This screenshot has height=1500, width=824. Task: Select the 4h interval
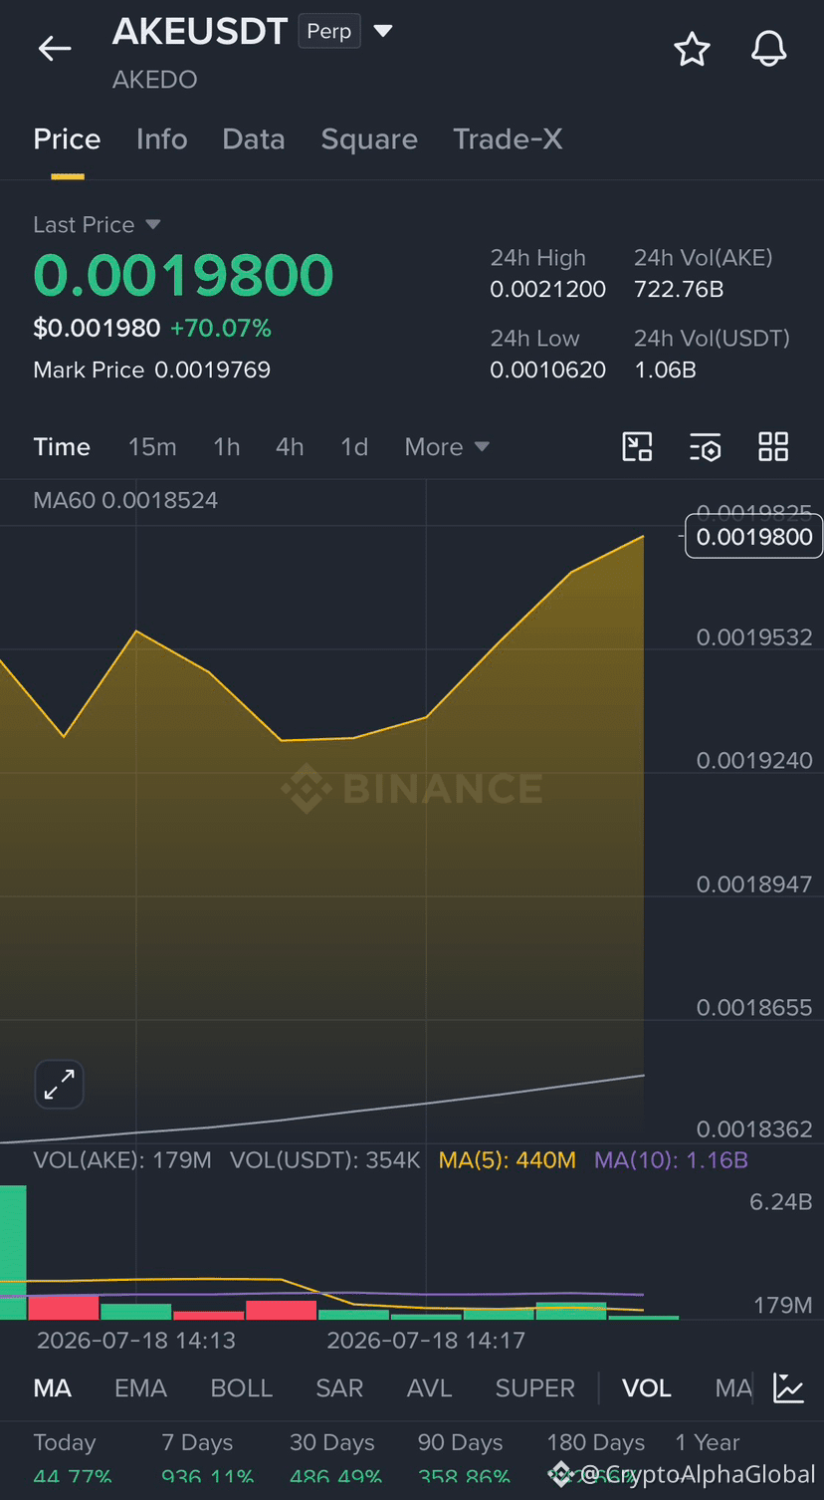(290, 447)
